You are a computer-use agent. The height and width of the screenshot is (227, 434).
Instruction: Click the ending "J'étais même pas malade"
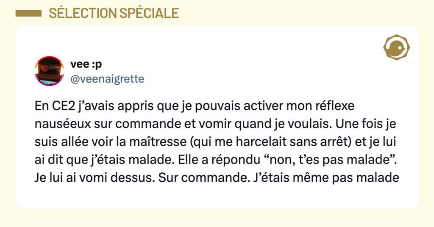click(324, 177)
